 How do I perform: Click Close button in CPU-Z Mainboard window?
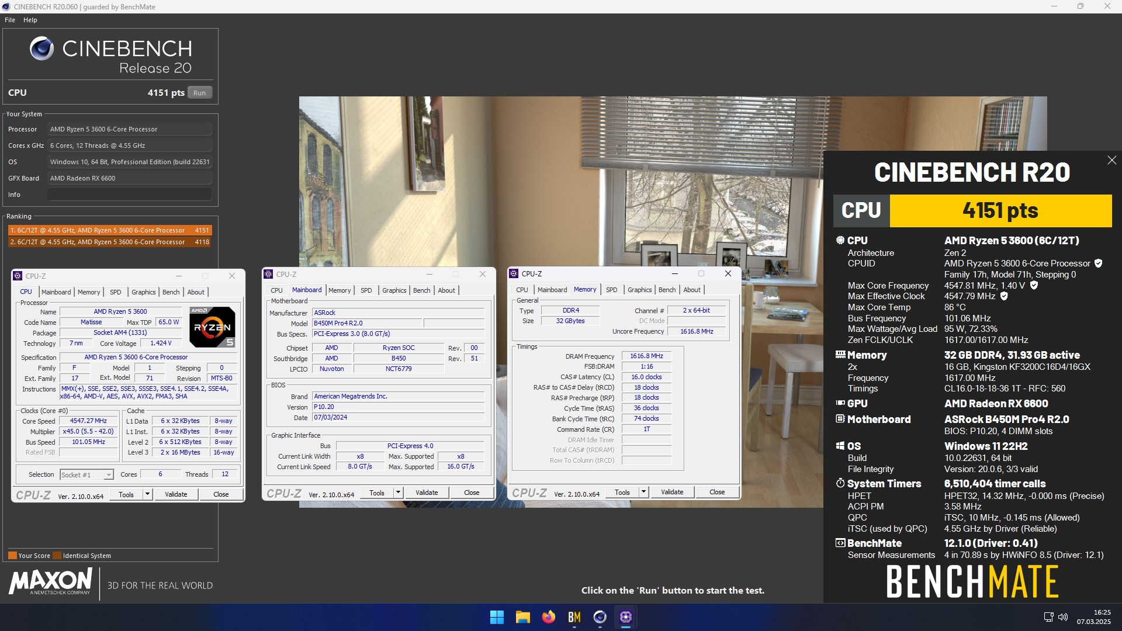pyautogui.click(x=472, y=493)
